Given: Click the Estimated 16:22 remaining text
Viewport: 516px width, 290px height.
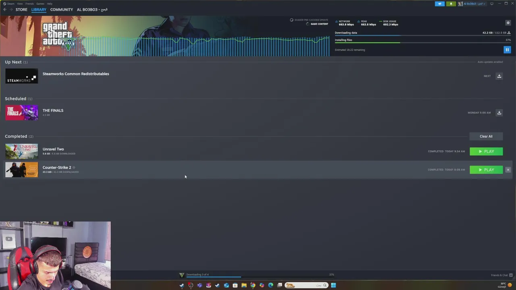Looking at the screenshot, I should pos(350,50).
